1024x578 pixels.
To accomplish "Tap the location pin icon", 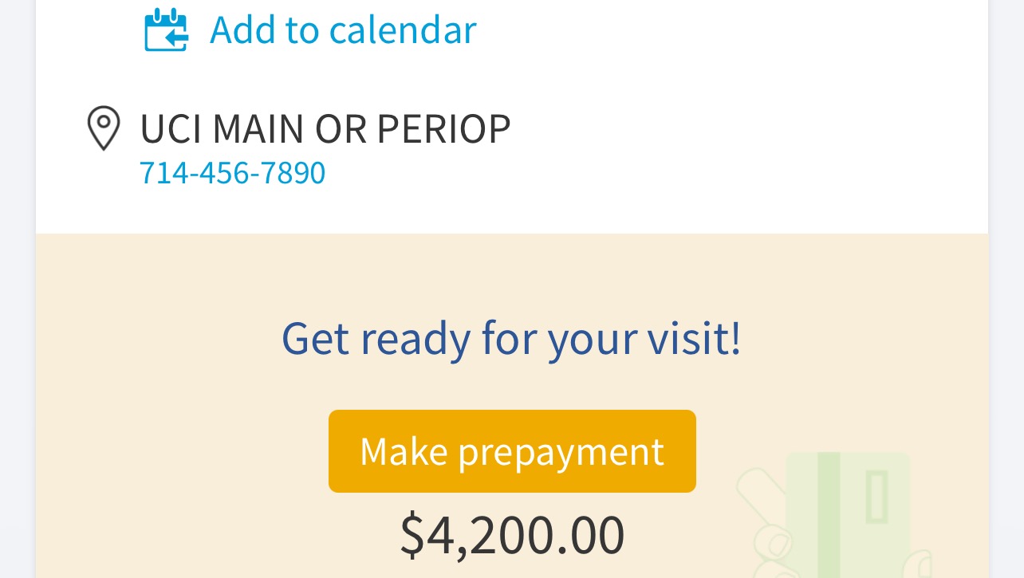I will [x=103, y=128].
